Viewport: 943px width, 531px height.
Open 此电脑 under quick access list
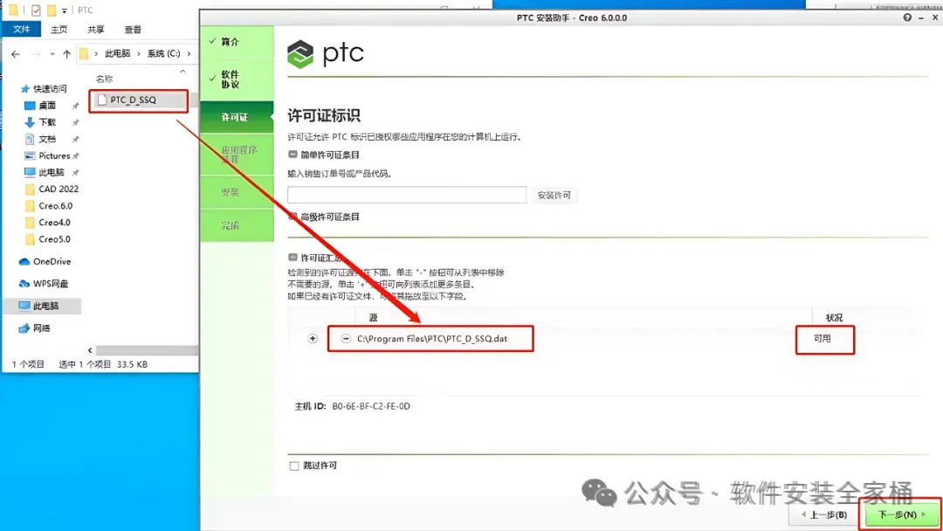44,173
